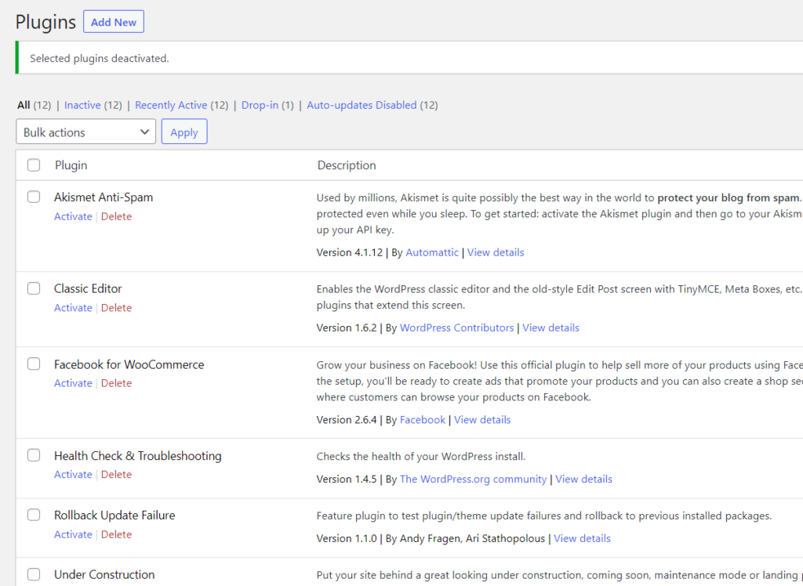The image size is (803, 586).
Task: Open the Automattic author link
Action: point(432,252)
